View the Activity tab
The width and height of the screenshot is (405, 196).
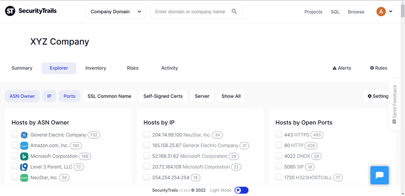pyautogui.click(x=169, y=68)
